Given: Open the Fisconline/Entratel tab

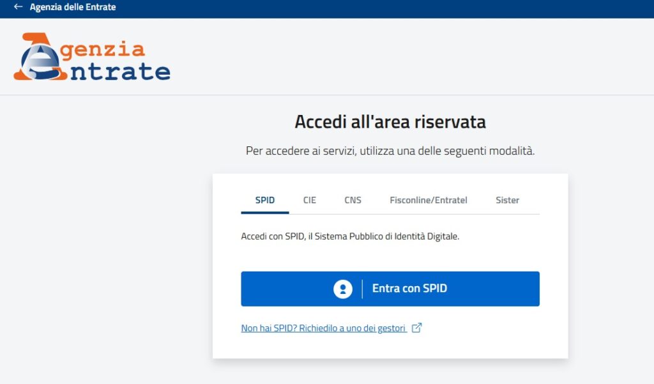Looking at the screenshot, I should (x=429, y=201).
